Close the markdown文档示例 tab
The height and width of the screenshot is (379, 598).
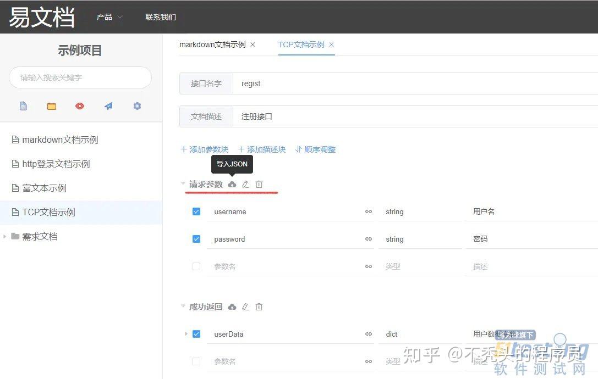click(x=253, y=44)
